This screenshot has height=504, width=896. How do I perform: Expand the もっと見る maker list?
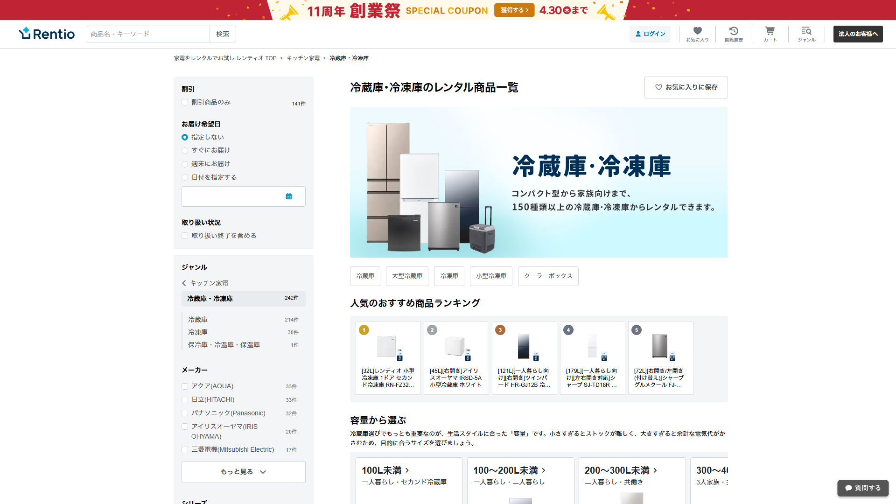coord(243,472)
